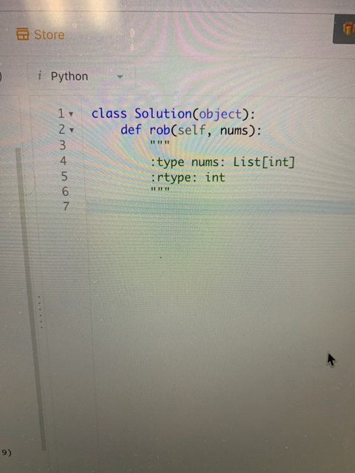Viewport: 355px width, 473px height.
Task: Click the closing docstring quotes on line 6
Action: (x=160, y=189)
